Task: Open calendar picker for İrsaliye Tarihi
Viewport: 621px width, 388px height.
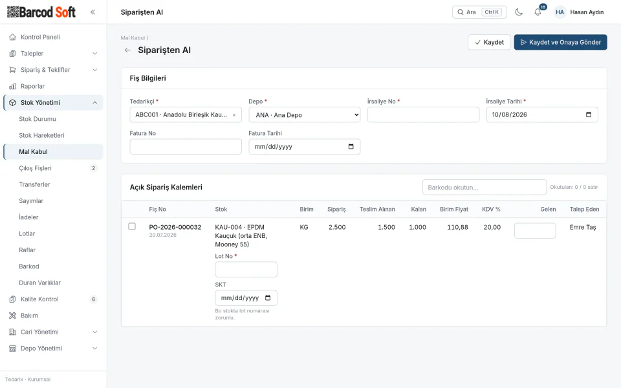Action: click(589, 114)
